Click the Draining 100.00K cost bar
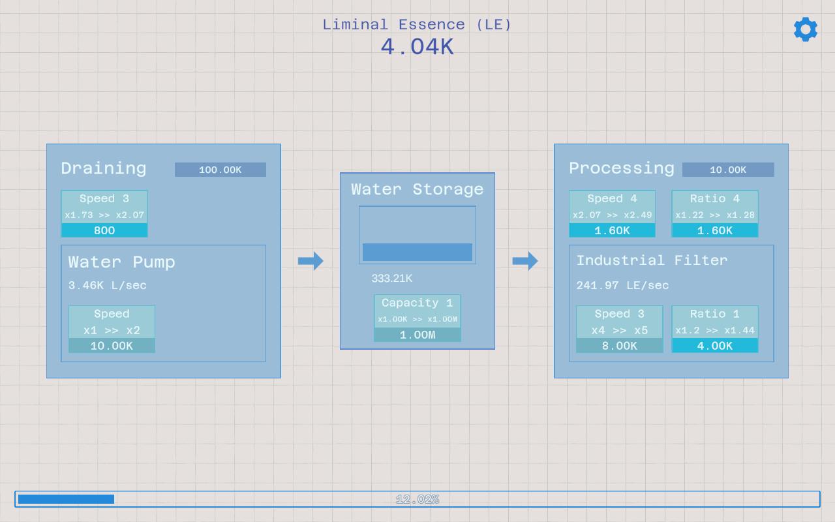This screenshot has height=522, width=835. tap(220, 170)
